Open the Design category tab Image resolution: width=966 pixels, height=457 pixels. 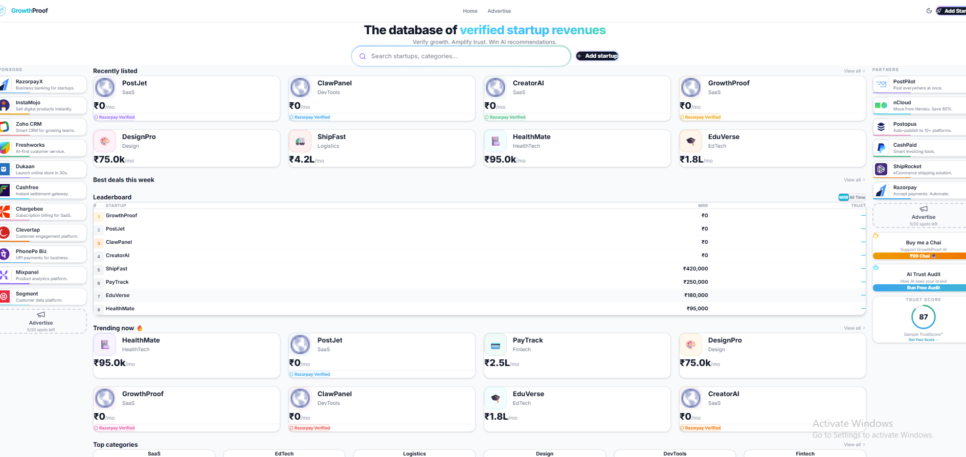(545, 453)
